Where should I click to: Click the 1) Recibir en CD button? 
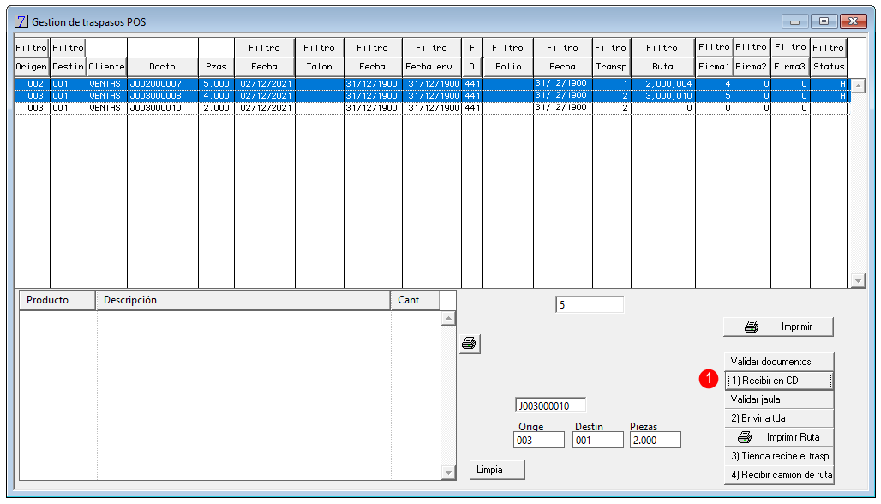[779, 381]
